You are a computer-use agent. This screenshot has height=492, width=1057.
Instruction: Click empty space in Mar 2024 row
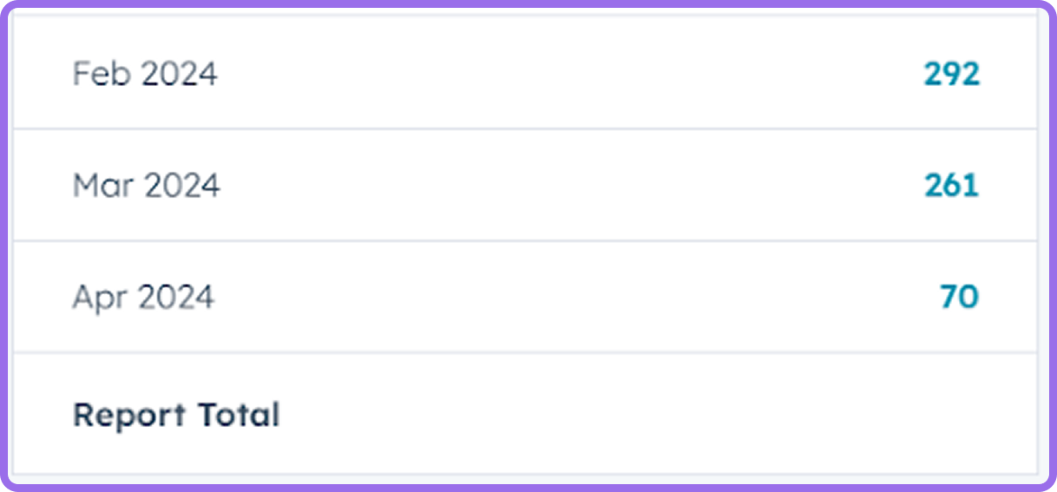coord(564,186)
